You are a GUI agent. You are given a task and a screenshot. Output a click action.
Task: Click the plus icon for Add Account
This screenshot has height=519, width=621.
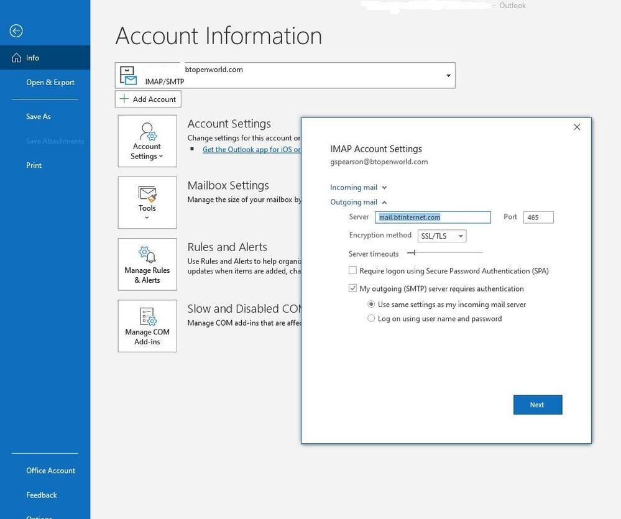[x=124, y=99]
